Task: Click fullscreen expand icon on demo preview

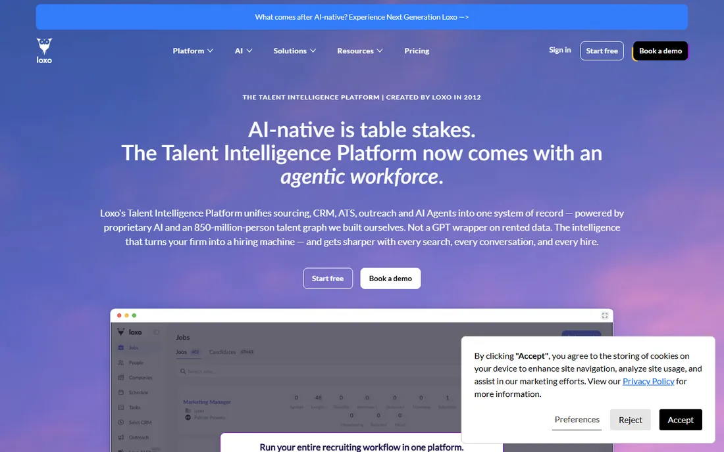Action: pos(604,315)
